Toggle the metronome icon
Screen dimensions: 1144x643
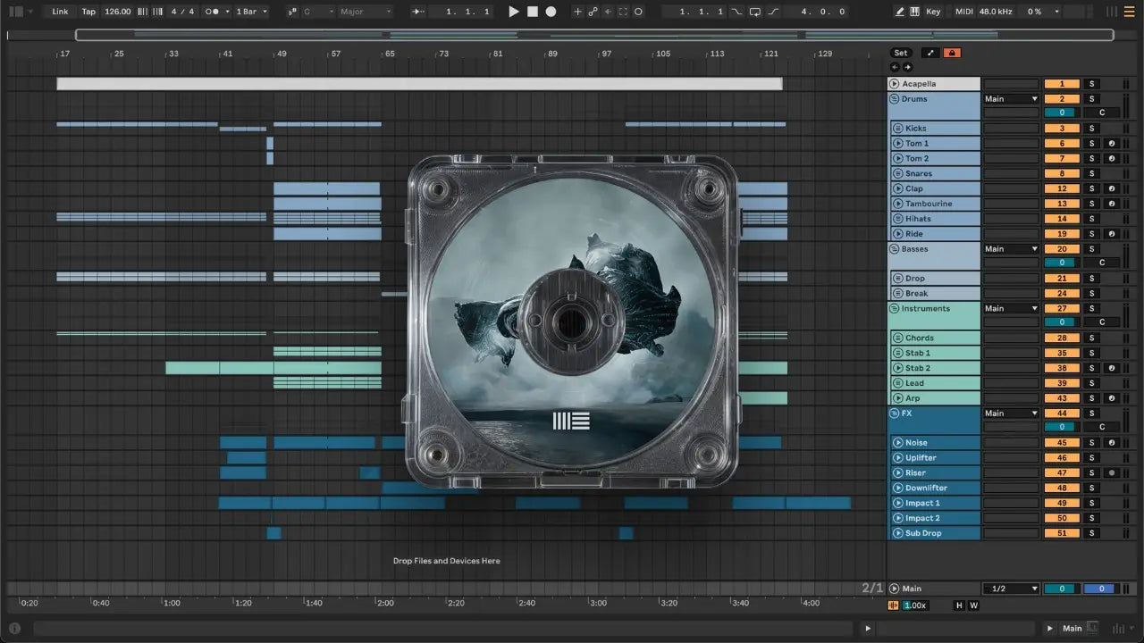coord(213,12)
